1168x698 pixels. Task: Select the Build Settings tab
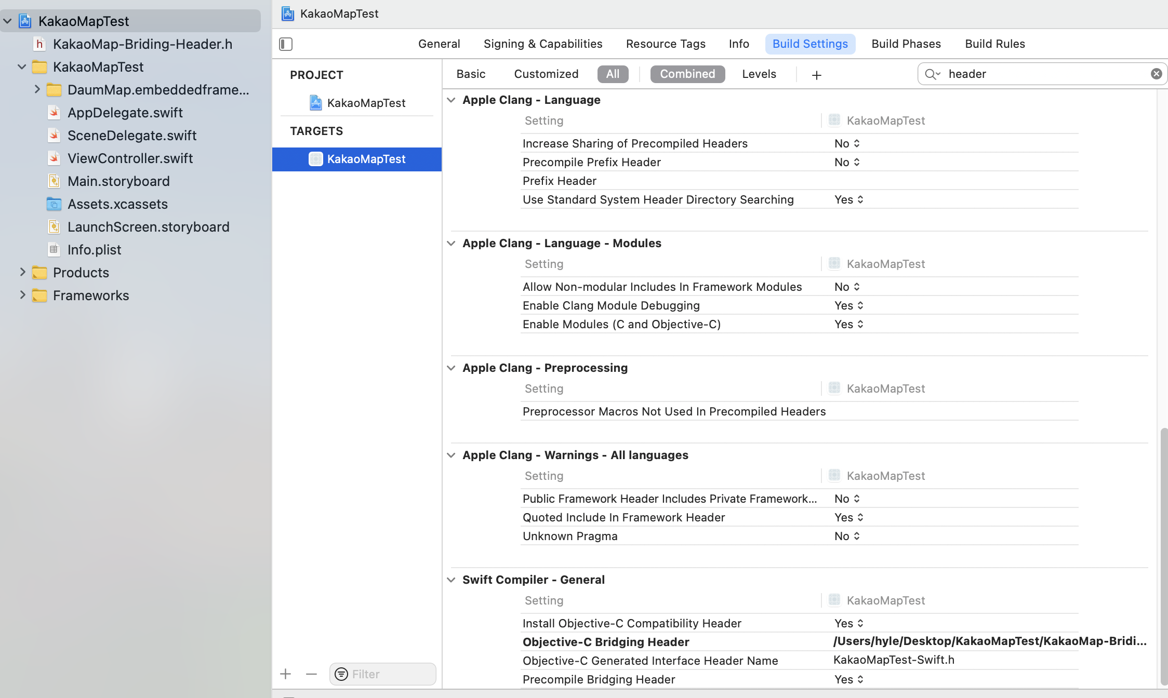(x=810, y=44)
